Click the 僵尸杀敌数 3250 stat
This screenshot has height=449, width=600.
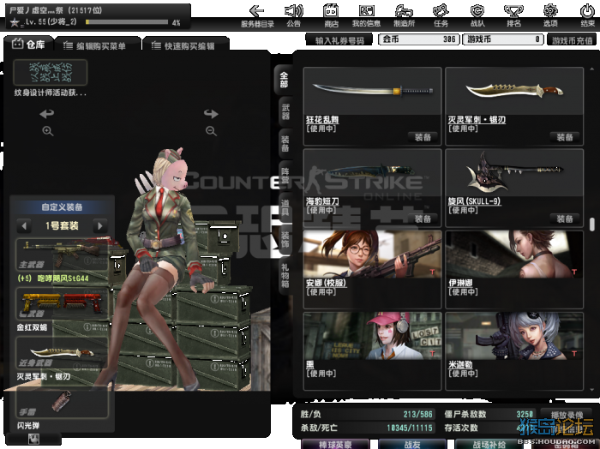489,414
